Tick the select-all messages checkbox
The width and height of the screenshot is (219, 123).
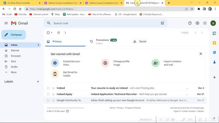48,33
